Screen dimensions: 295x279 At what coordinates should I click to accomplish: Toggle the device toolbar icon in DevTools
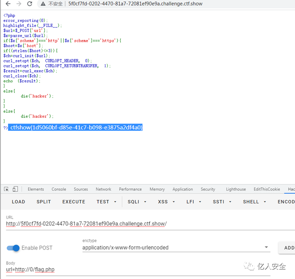15,189
